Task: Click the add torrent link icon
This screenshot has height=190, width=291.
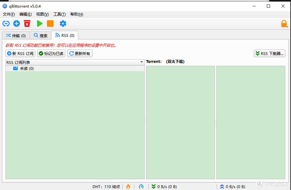Action: click(x=6, y=23)
